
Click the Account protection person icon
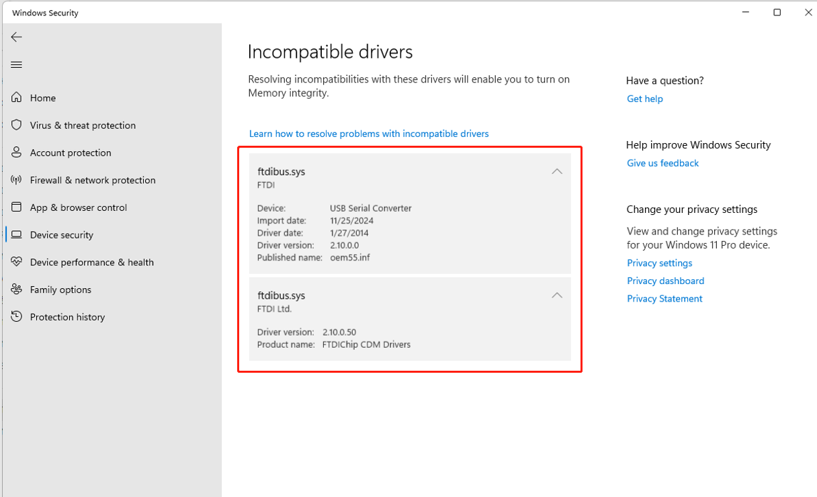click(17, 152)
